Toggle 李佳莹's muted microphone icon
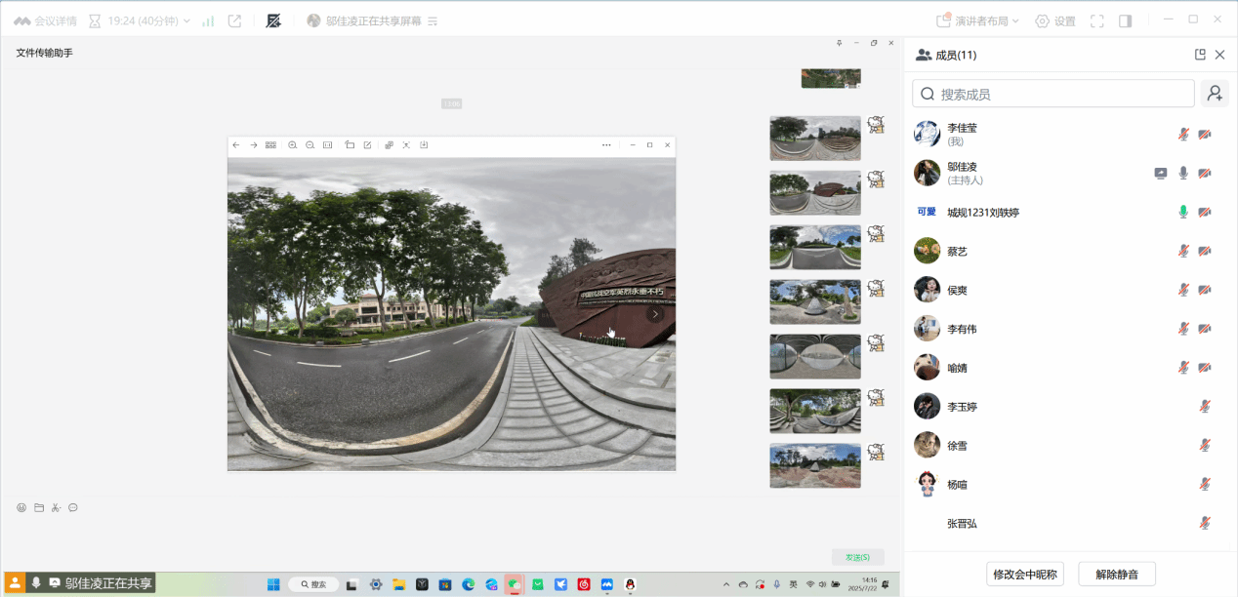The height and width of the screenshot is (597, 1238). (x=1183, y=134)
